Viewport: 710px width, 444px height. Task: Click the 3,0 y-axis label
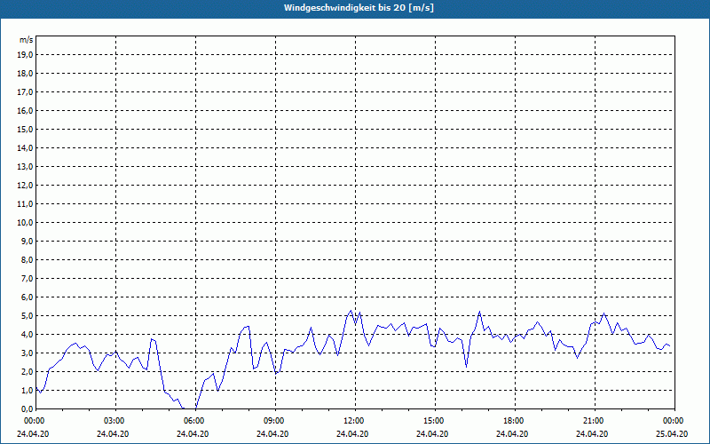27,353
